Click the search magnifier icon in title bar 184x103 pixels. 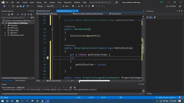coord(116,2)
